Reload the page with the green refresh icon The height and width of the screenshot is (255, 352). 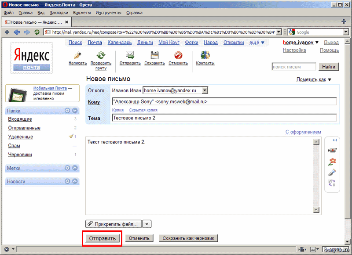pyautogui.click(x=37, y=32)
